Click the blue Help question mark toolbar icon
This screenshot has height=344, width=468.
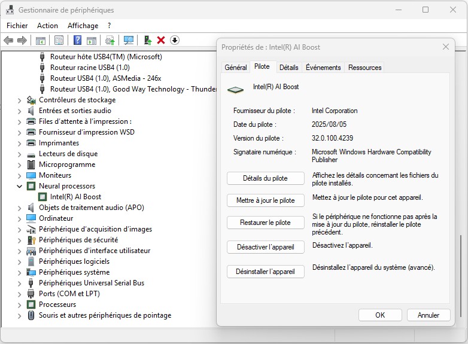77,40
